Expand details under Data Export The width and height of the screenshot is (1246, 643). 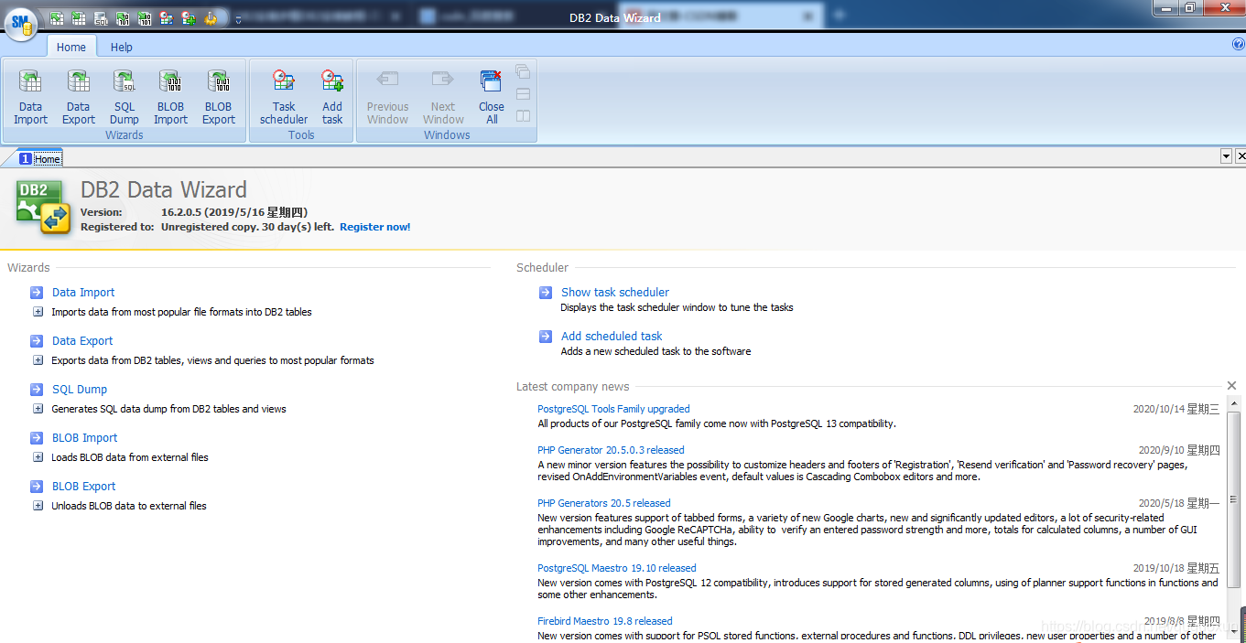[x=38, y=360]
